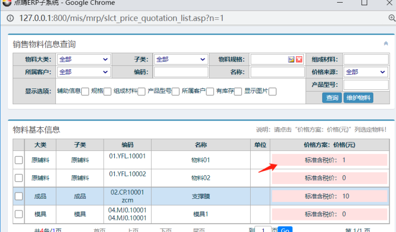This screenshot has height=232, width=396.
Task: Open the 物料大类 dropdown
Action: tap(83, 59)
